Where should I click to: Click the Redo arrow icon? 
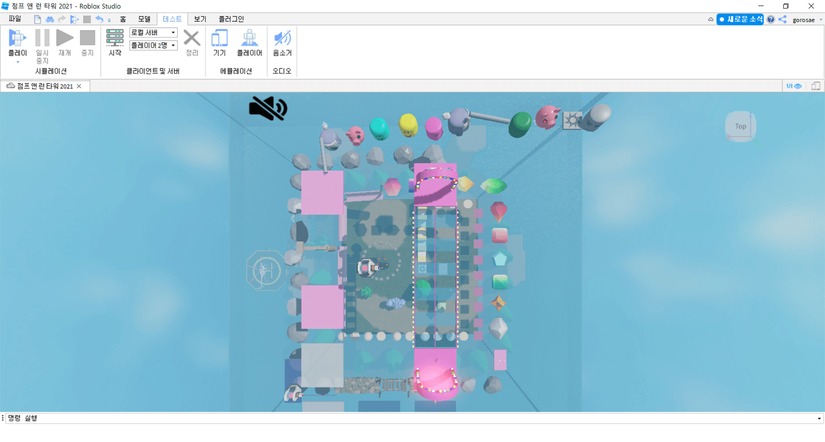point(62,19)
